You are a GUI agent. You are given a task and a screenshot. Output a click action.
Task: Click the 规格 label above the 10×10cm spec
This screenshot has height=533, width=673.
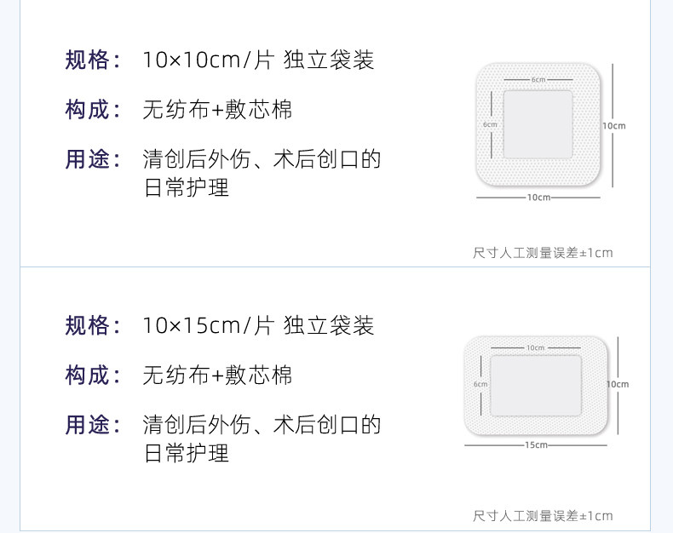click(x=88, y=60)
